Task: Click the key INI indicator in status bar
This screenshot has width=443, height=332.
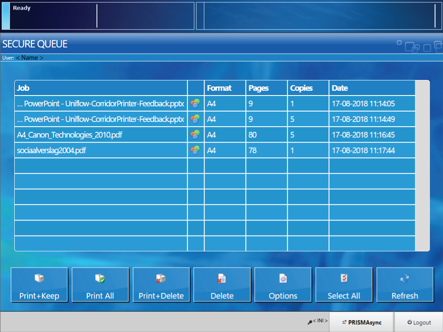Action: [x=318, y=322]
